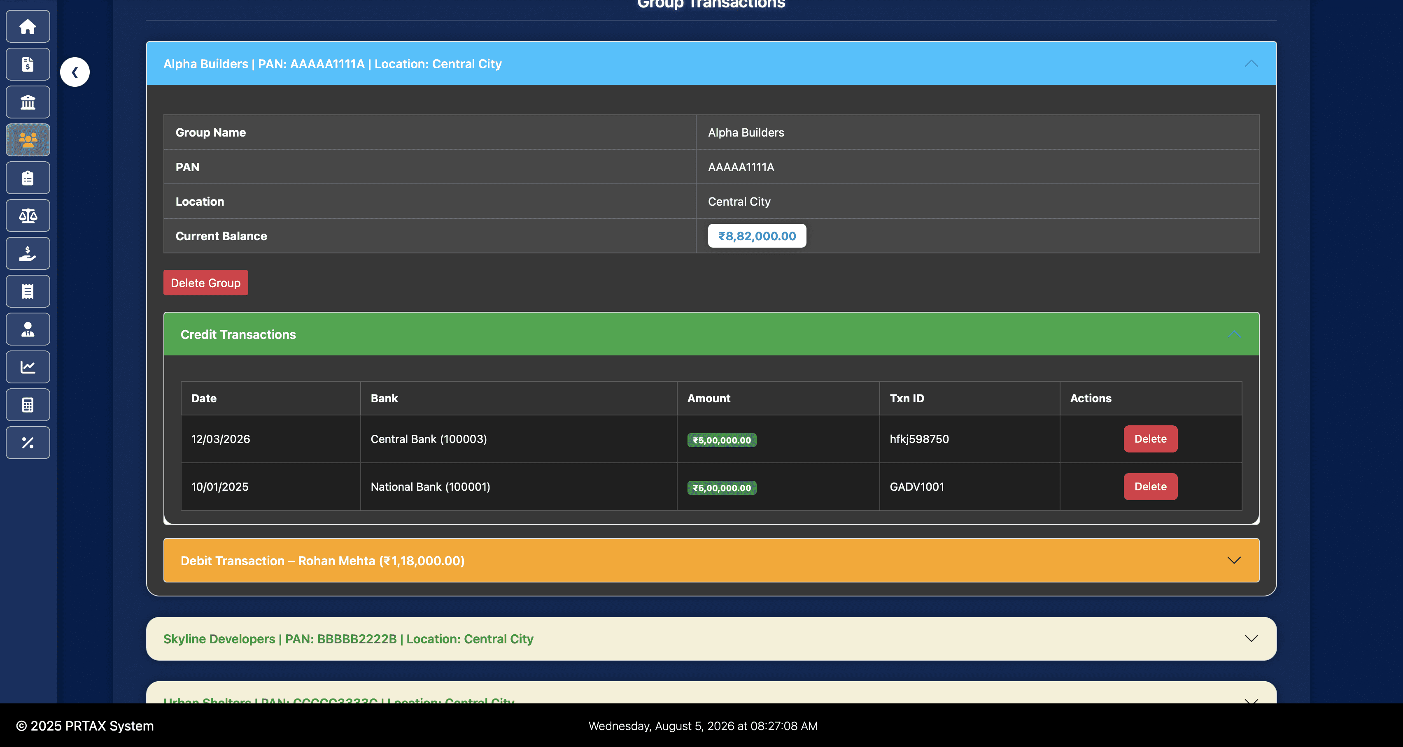Select the Central Bank (100003) cell
Image resolution: width=1403 pixels, height=747 pixels.
click(518, 439)
